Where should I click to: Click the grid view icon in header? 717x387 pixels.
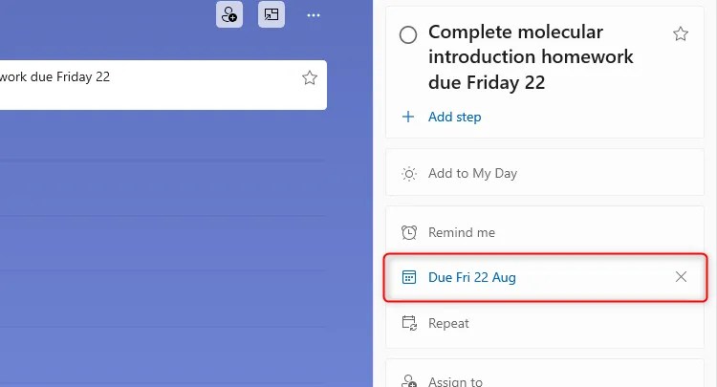(x=272, y=14)
